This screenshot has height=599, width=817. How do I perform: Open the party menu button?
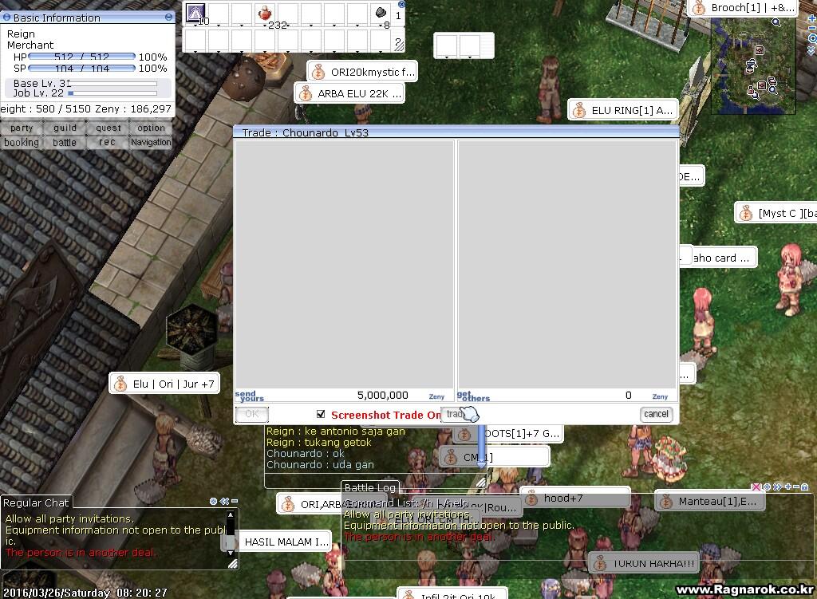[22, 128]
